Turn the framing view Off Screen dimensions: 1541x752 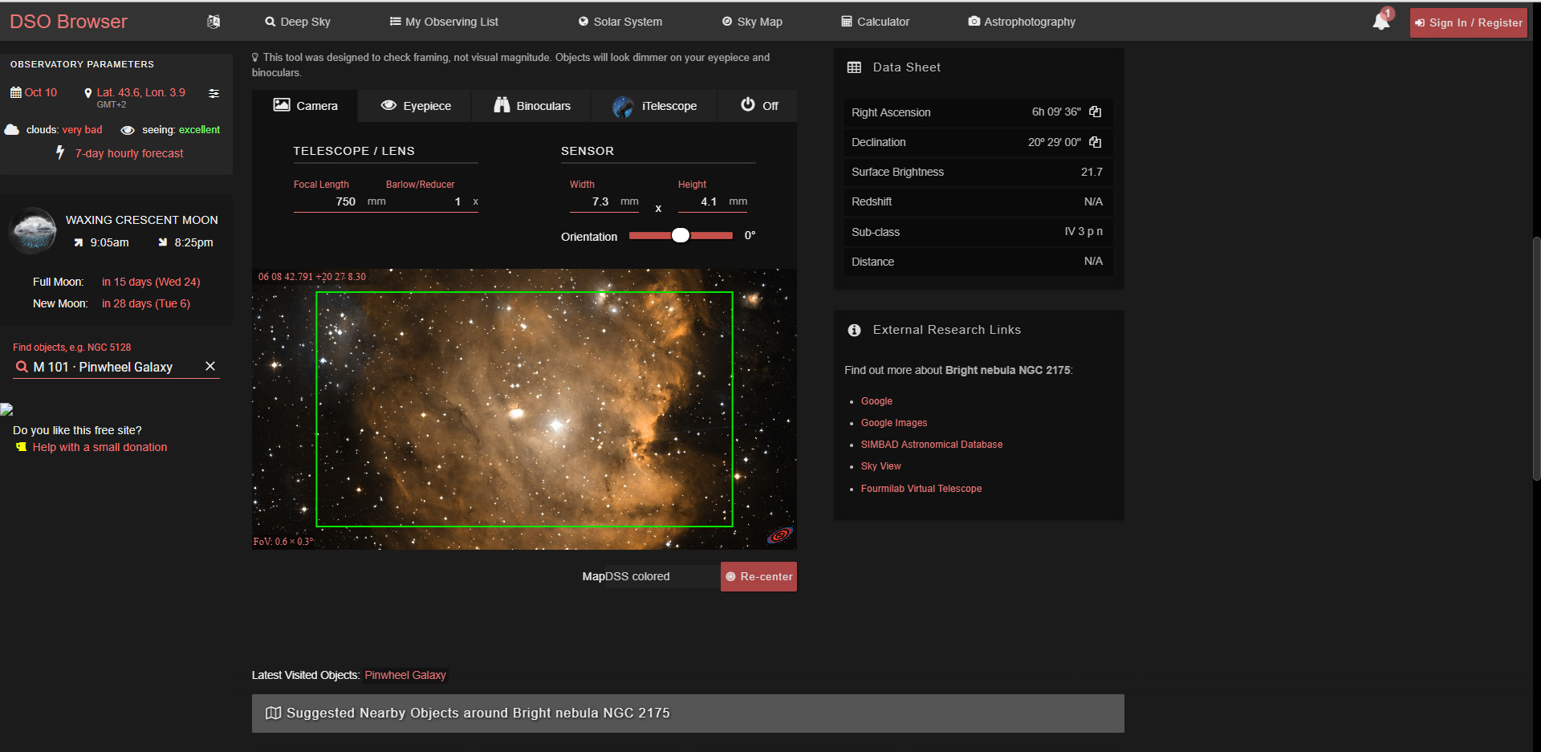[758, 106]
